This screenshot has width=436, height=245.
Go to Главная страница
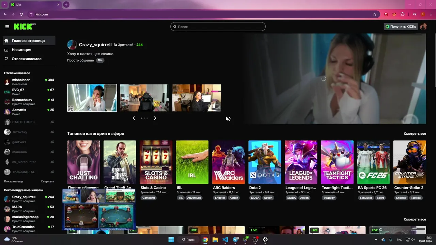point(29,40)
